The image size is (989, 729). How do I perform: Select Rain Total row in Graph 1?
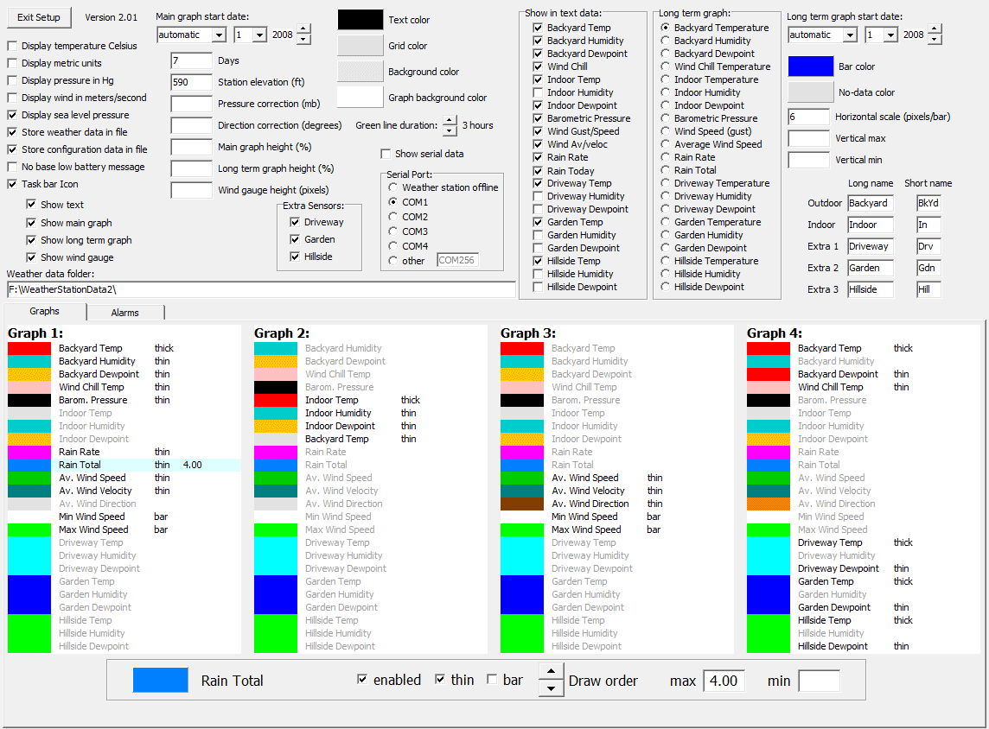(x=124, y=465)
